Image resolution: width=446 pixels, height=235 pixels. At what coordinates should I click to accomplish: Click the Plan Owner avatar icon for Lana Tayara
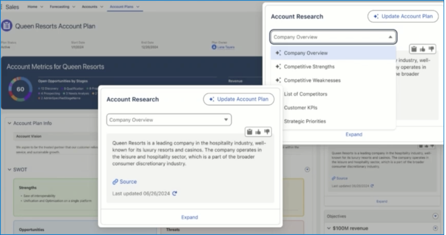214,47
